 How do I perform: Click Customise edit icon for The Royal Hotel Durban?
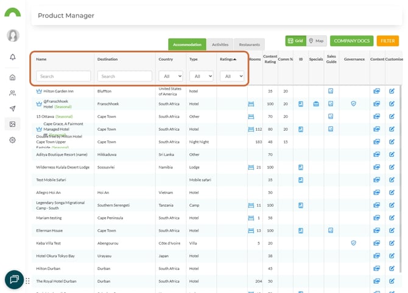[392, 281]
